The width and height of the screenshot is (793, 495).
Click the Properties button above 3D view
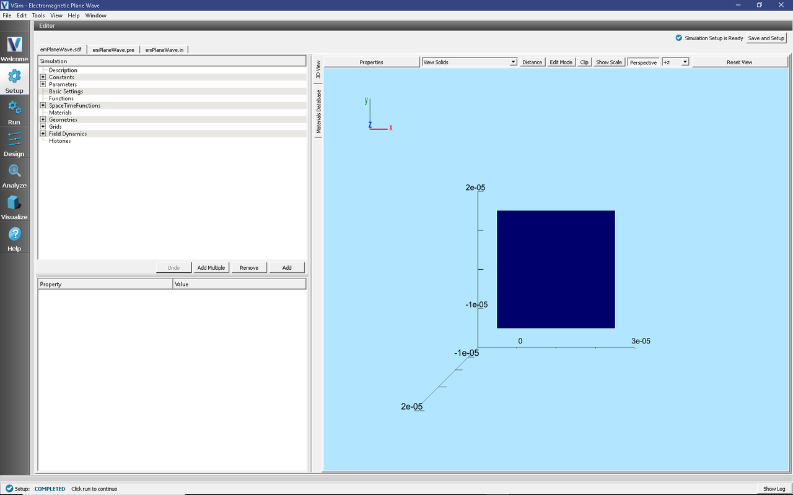(x=371, y=62)
